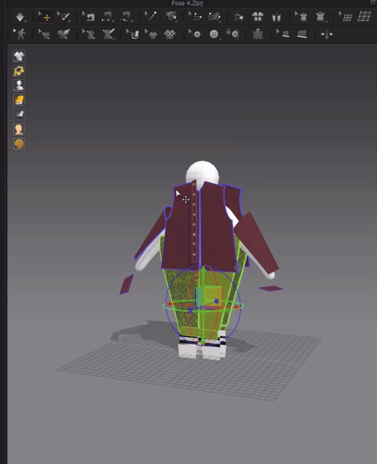Click the large mesh grid icon
The width and height of the screenshot is (377, 464).
pyautogui.click(x=364, y=16)
